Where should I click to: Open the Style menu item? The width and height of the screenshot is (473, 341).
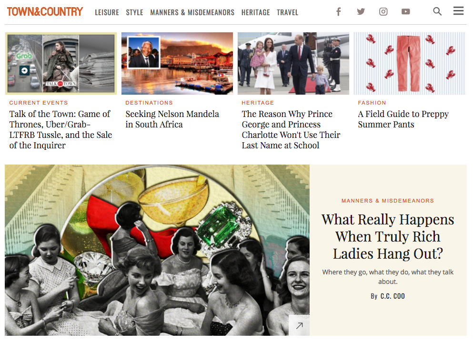pos(134,12)
